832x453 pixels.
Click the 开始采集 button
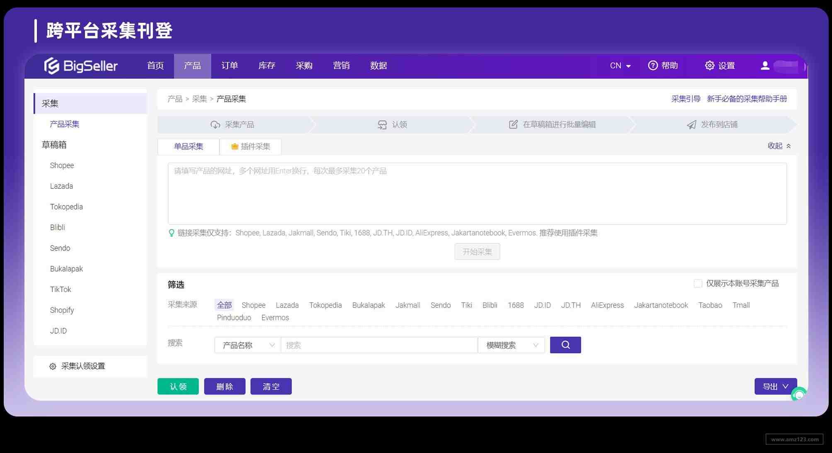(477, 252)
